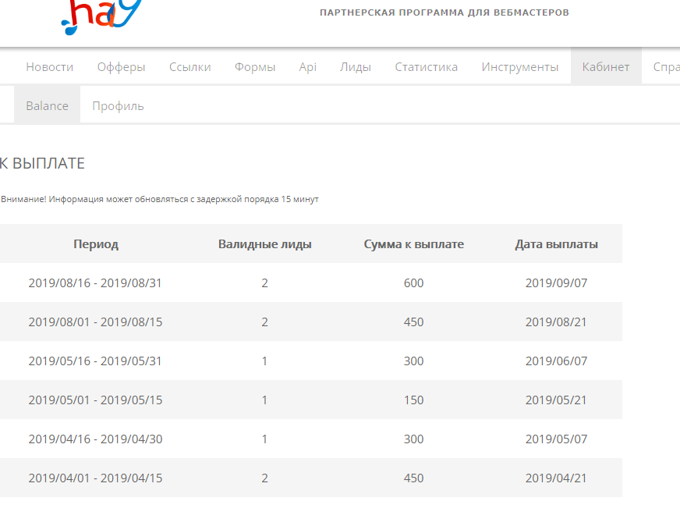680x526 pixels.
Task: Select the 2019/04/01 - 2019/04/15 period row
Action: [95, 478]
